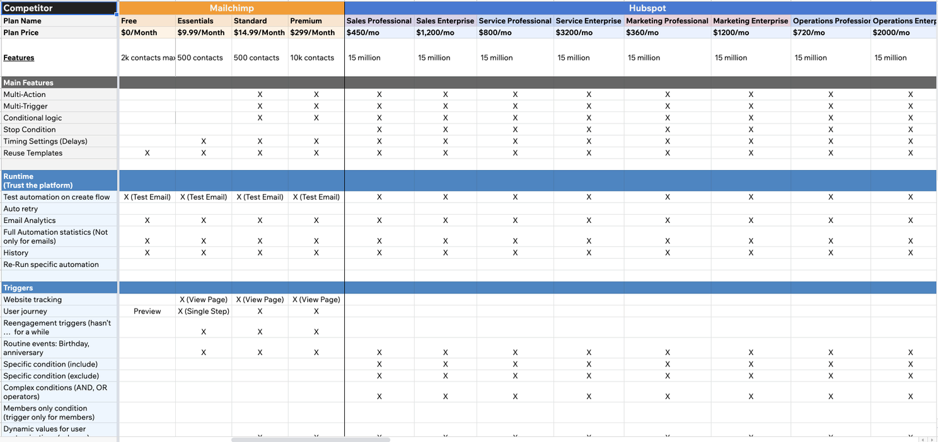Click the Hubspot merged header cell
This screenshot has height=442, width=938.
pyautogui.click(x=641, y=8)
